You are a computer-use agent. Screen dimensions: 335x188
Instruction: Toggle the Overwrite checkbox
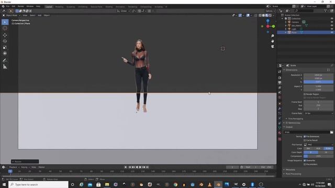[x=305, y=160]
